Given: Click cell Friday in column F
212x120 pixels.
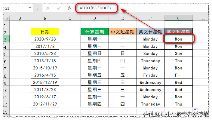Looking at the screenshot, I should coord(150,75).
